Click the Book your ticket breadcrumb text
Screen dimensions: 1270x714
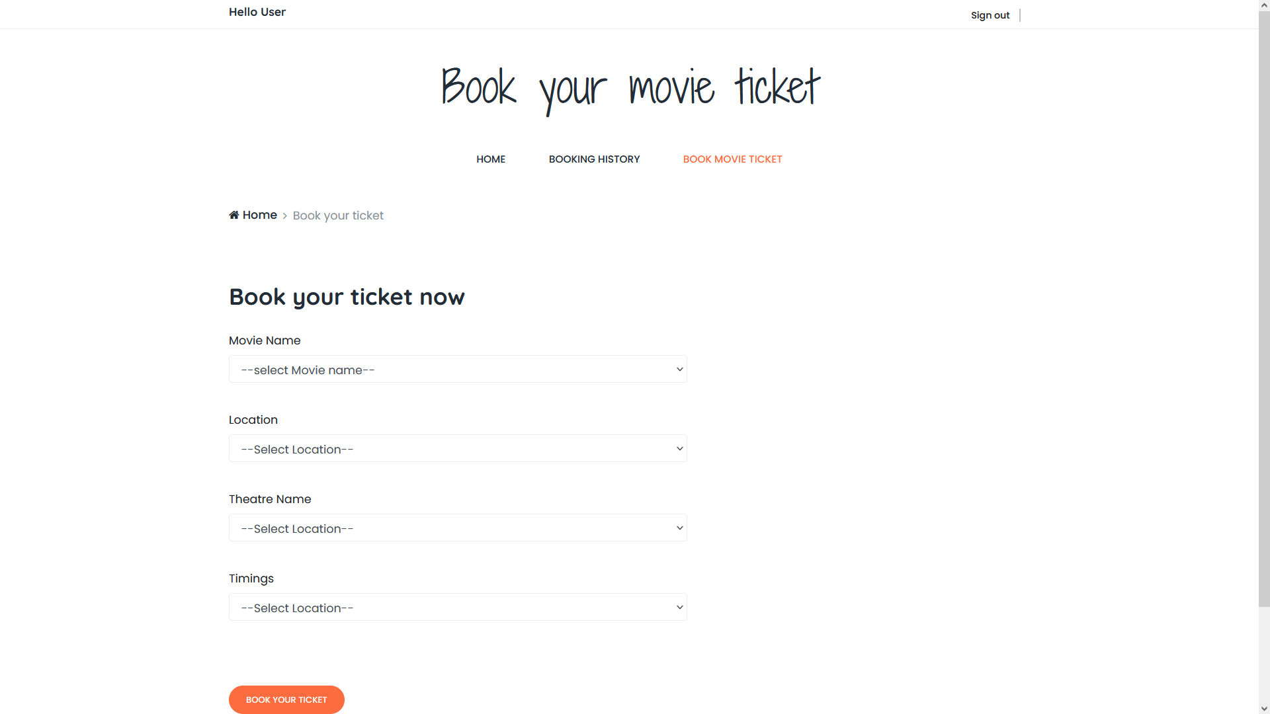[x=338, y=216]
